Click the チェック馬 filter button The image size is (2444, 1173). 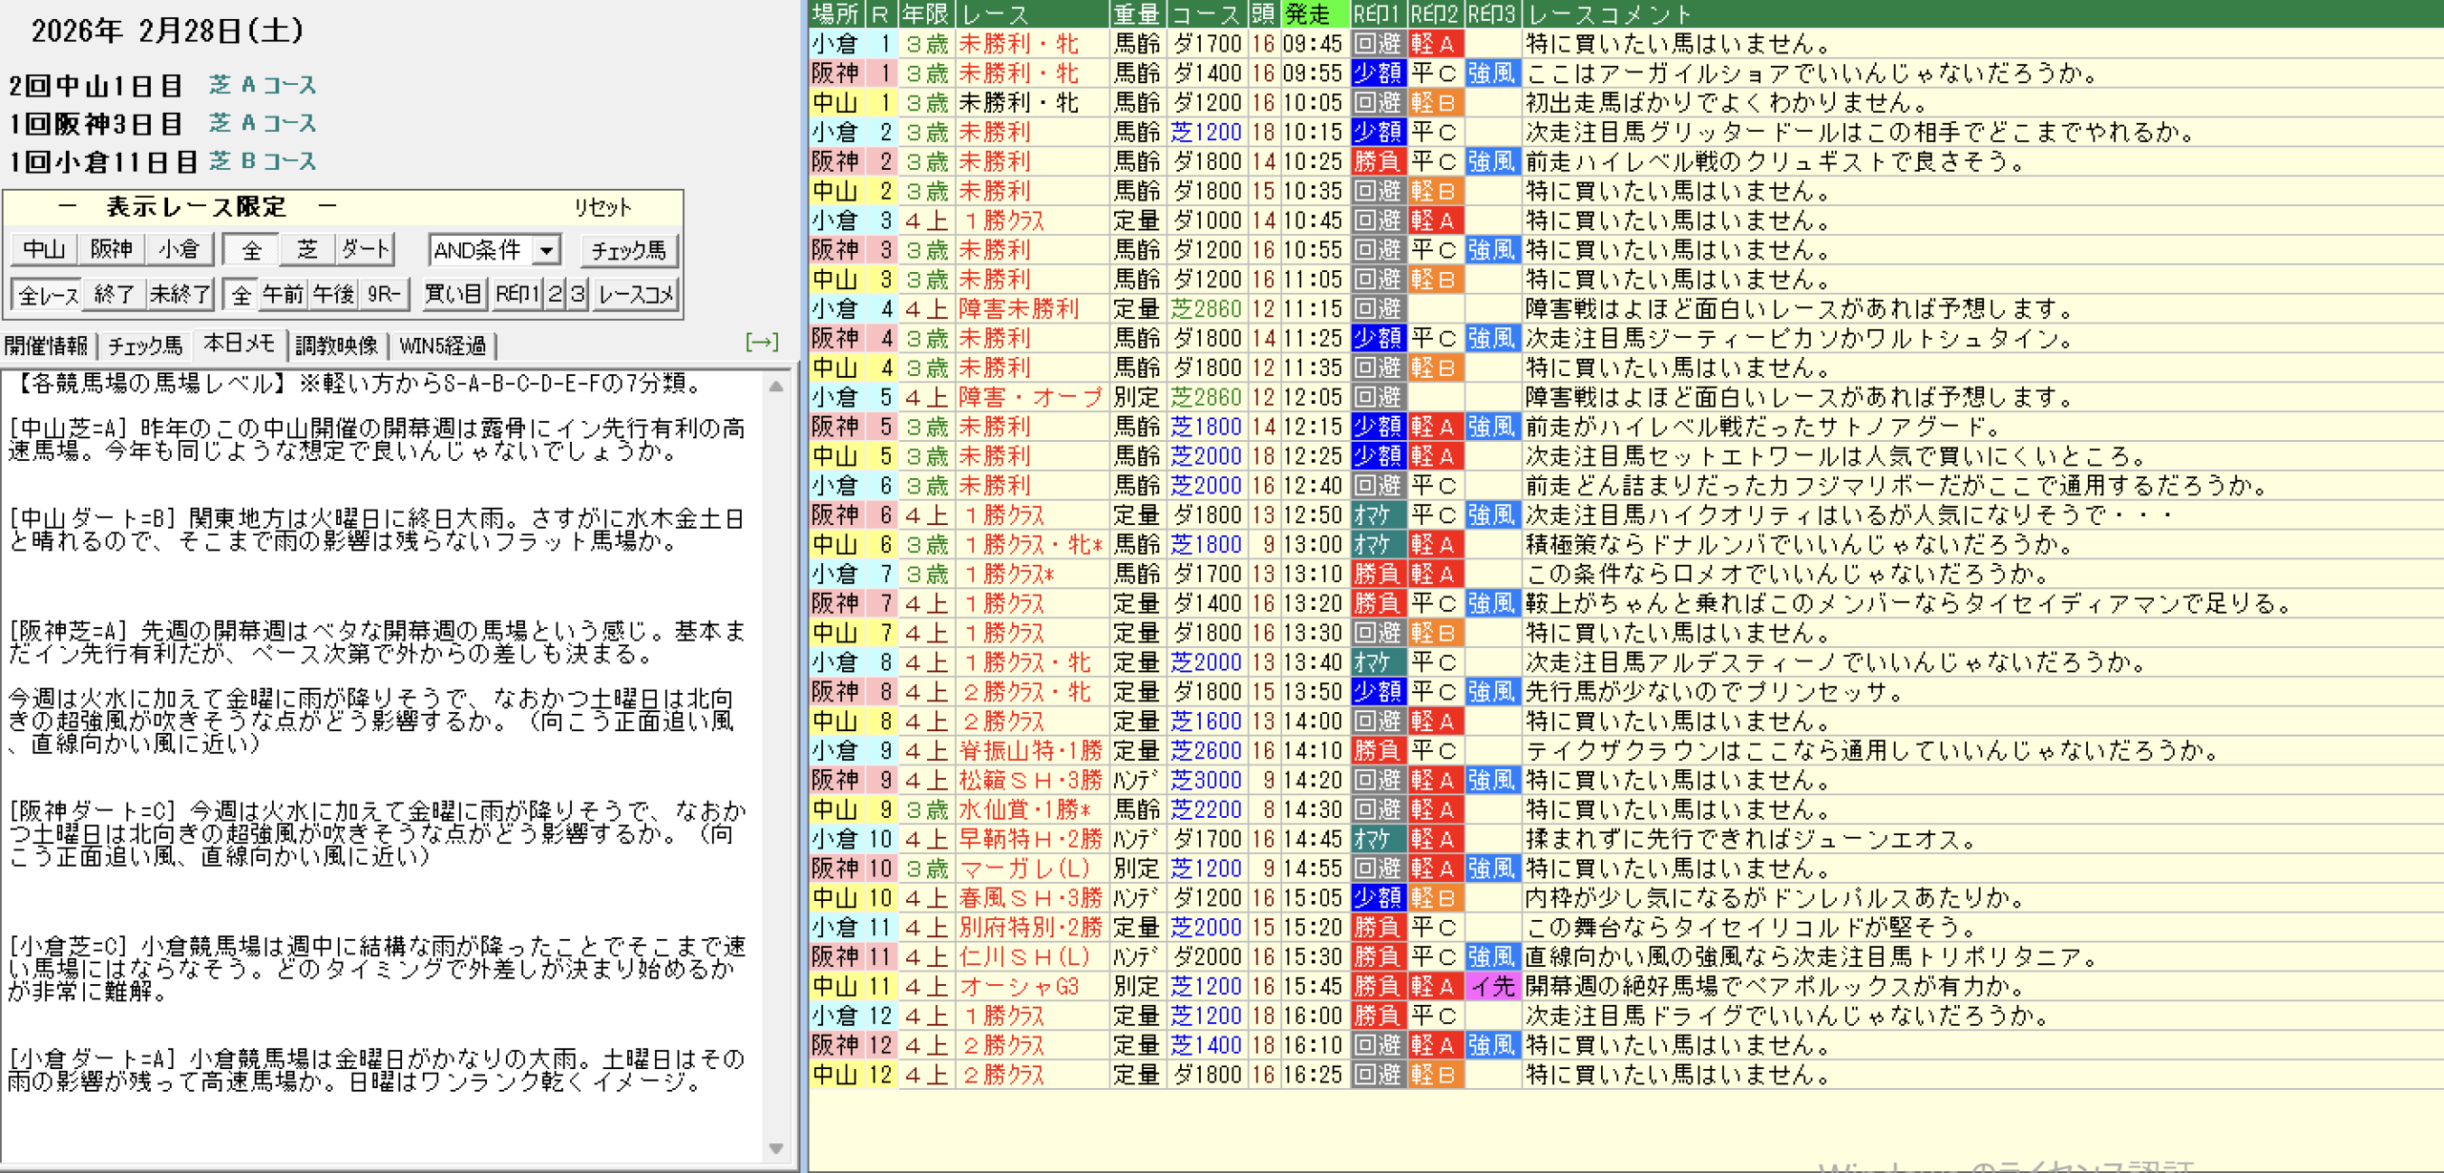(628, 250)
